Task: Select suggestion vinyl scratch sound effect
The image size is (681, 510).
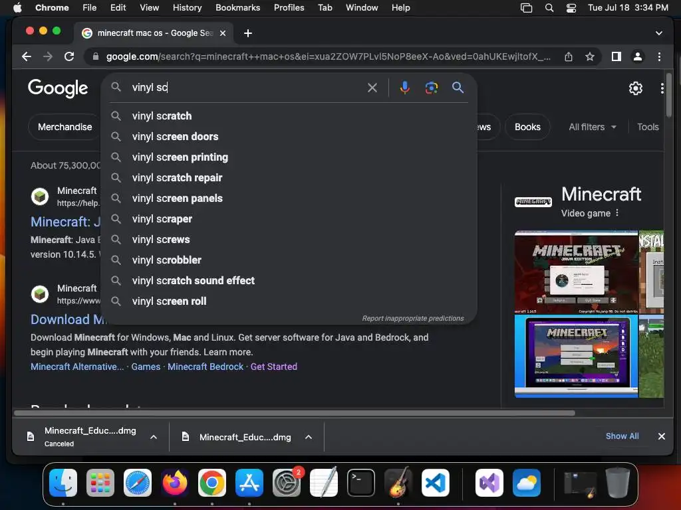Action: pyautogui.click(x=289, y=281)
